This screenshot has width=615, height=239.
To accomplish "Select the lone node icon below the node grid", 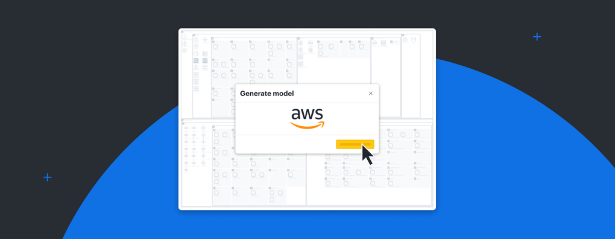I will pos(186,170).
